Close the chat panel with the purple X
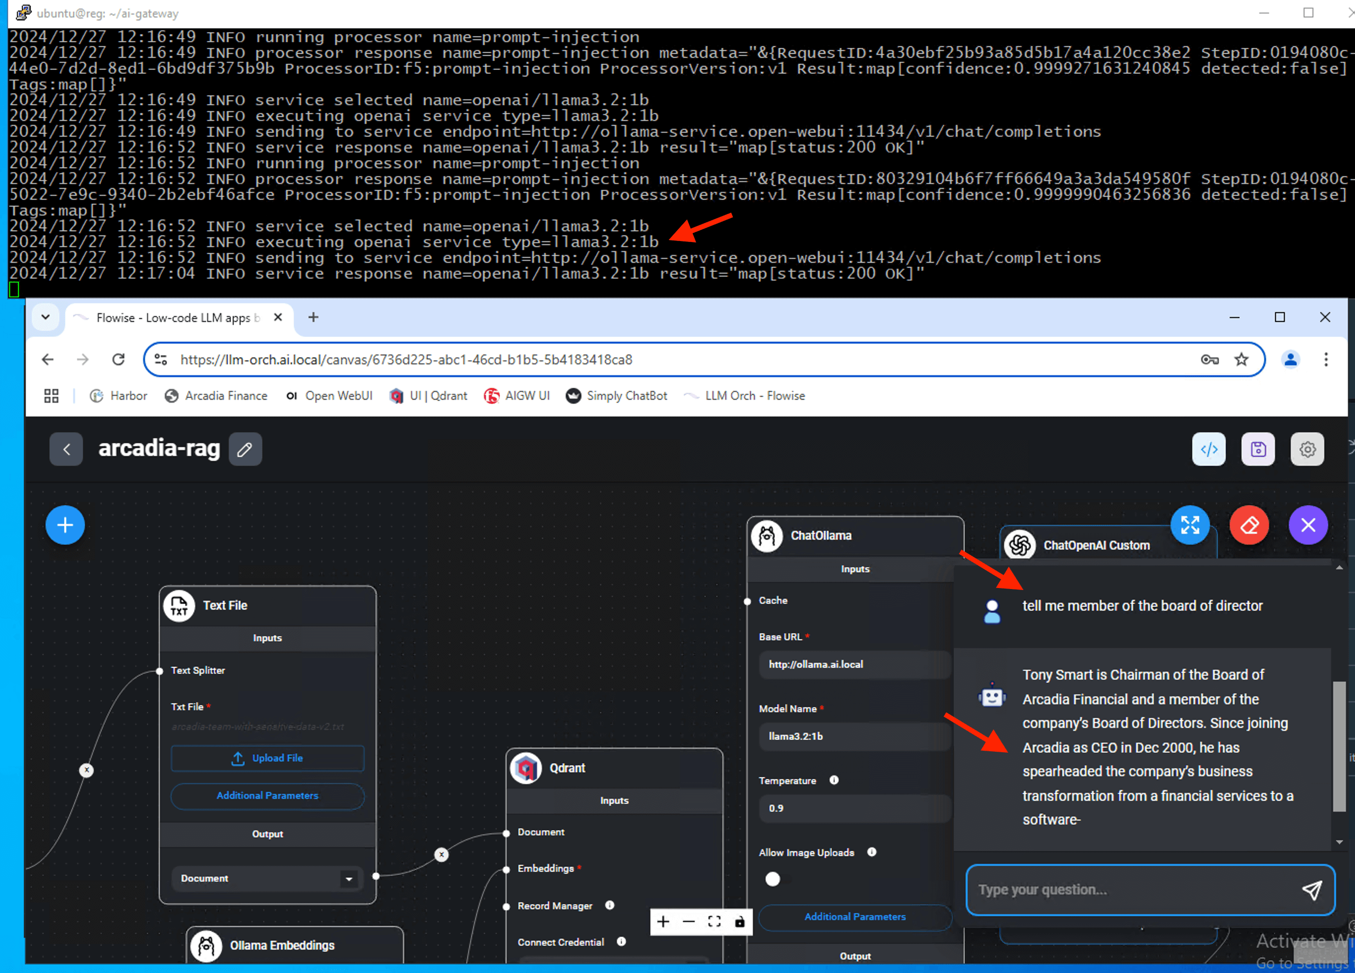The width and height of the screenshot is (1355, 973). click(1308, 525)
